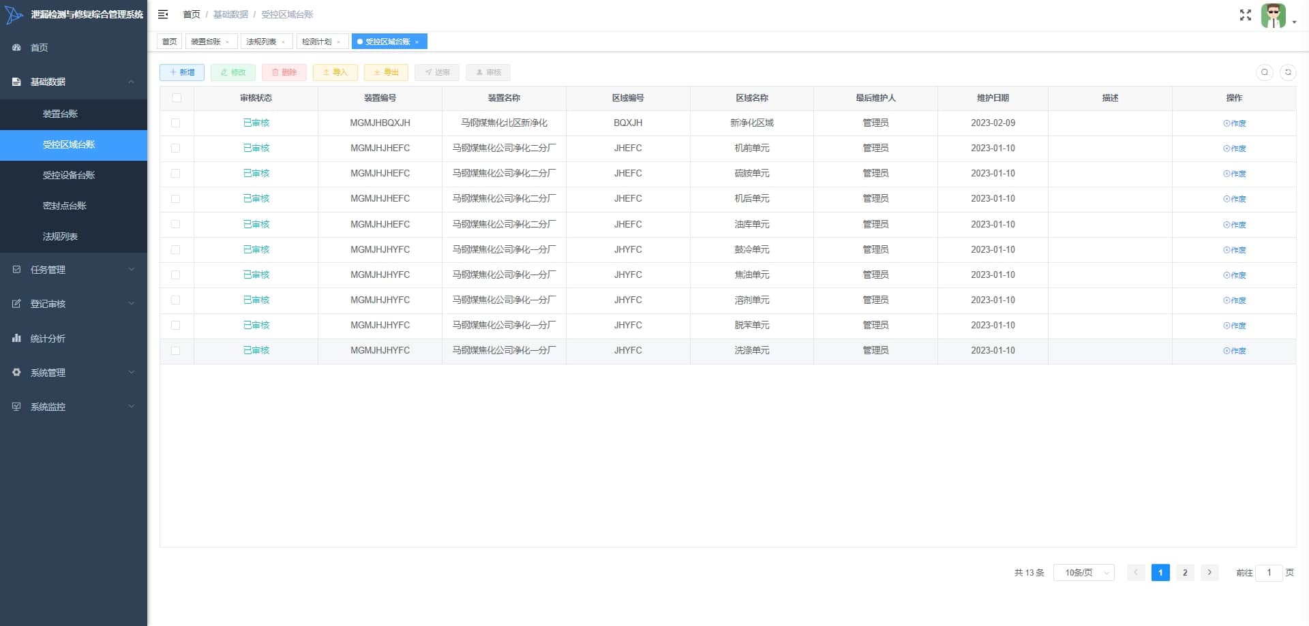Screen dimensions: 1309x626
Task: Click the 新增 button to add a record
Action: tap(182, 72)
